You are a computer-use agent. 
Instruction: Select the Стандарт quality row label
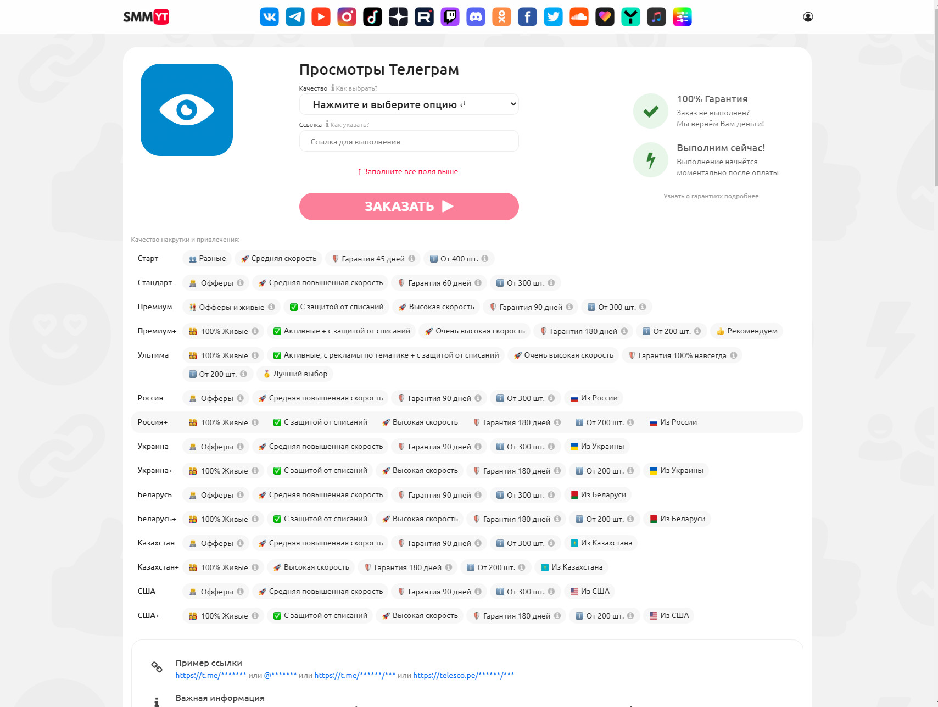tap(155, 283)
